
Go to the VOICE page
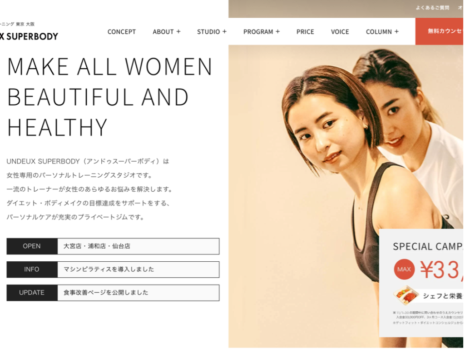(x=340, y=32)
